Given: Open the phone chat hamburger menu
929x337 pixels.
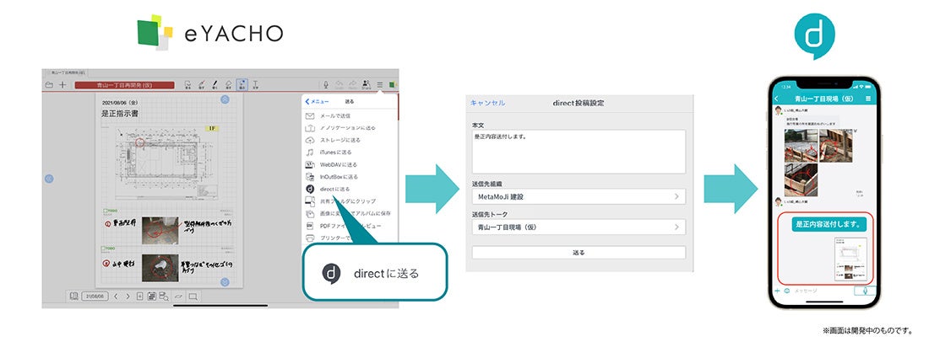Looking at the screenshot, I should click(868, 99).
